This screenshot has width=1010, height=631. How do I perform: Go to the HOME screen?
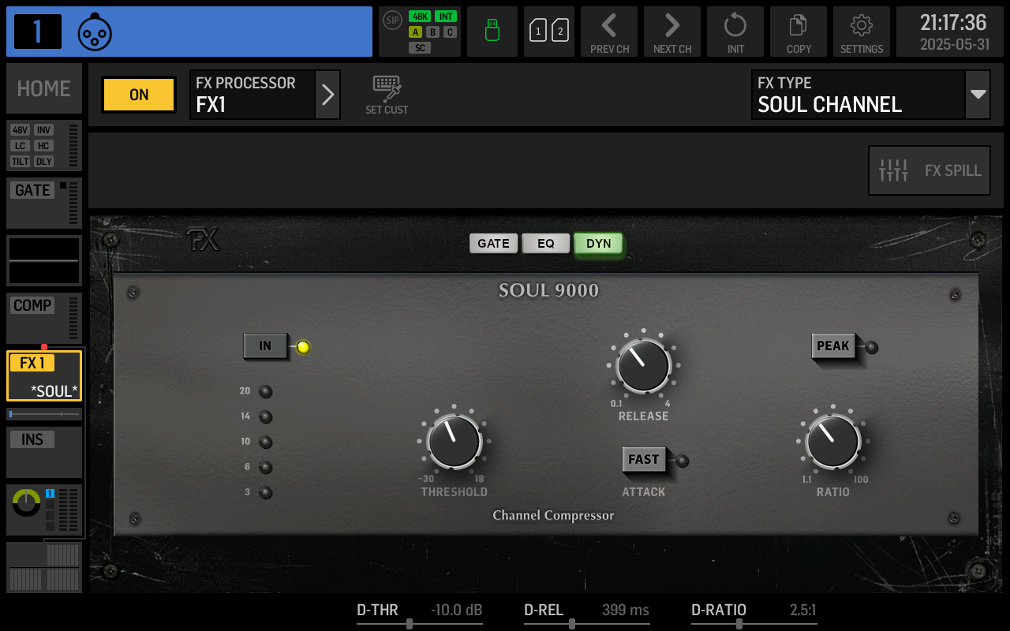tap(43, 88)
